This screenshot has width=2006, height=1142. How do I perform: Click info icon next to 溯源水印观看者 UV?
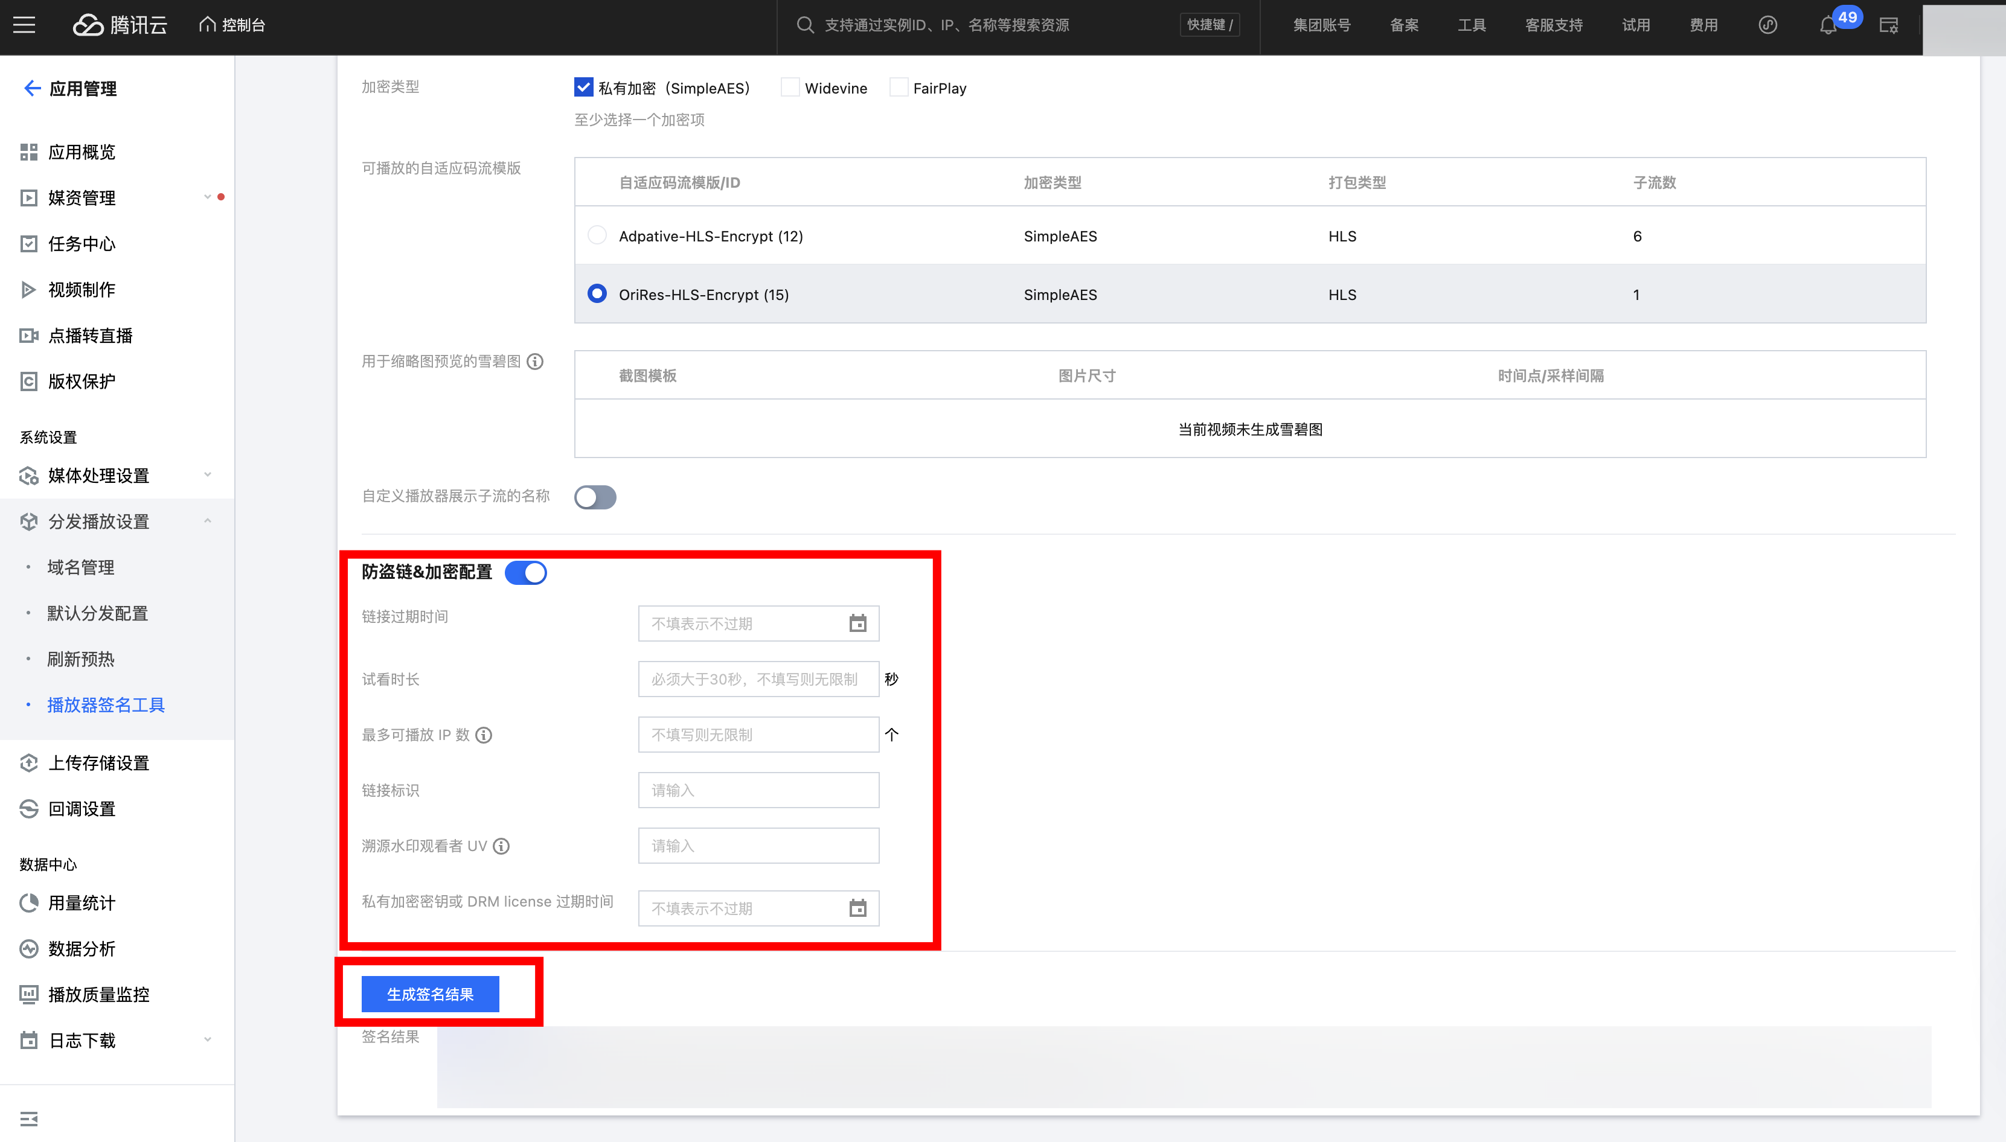501,846
